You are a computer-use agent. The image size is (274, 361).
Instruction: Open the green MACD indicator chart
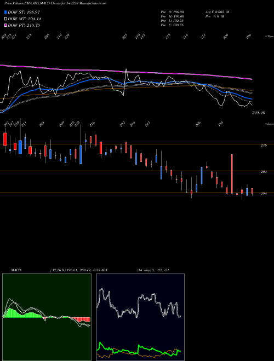(47, 317)
